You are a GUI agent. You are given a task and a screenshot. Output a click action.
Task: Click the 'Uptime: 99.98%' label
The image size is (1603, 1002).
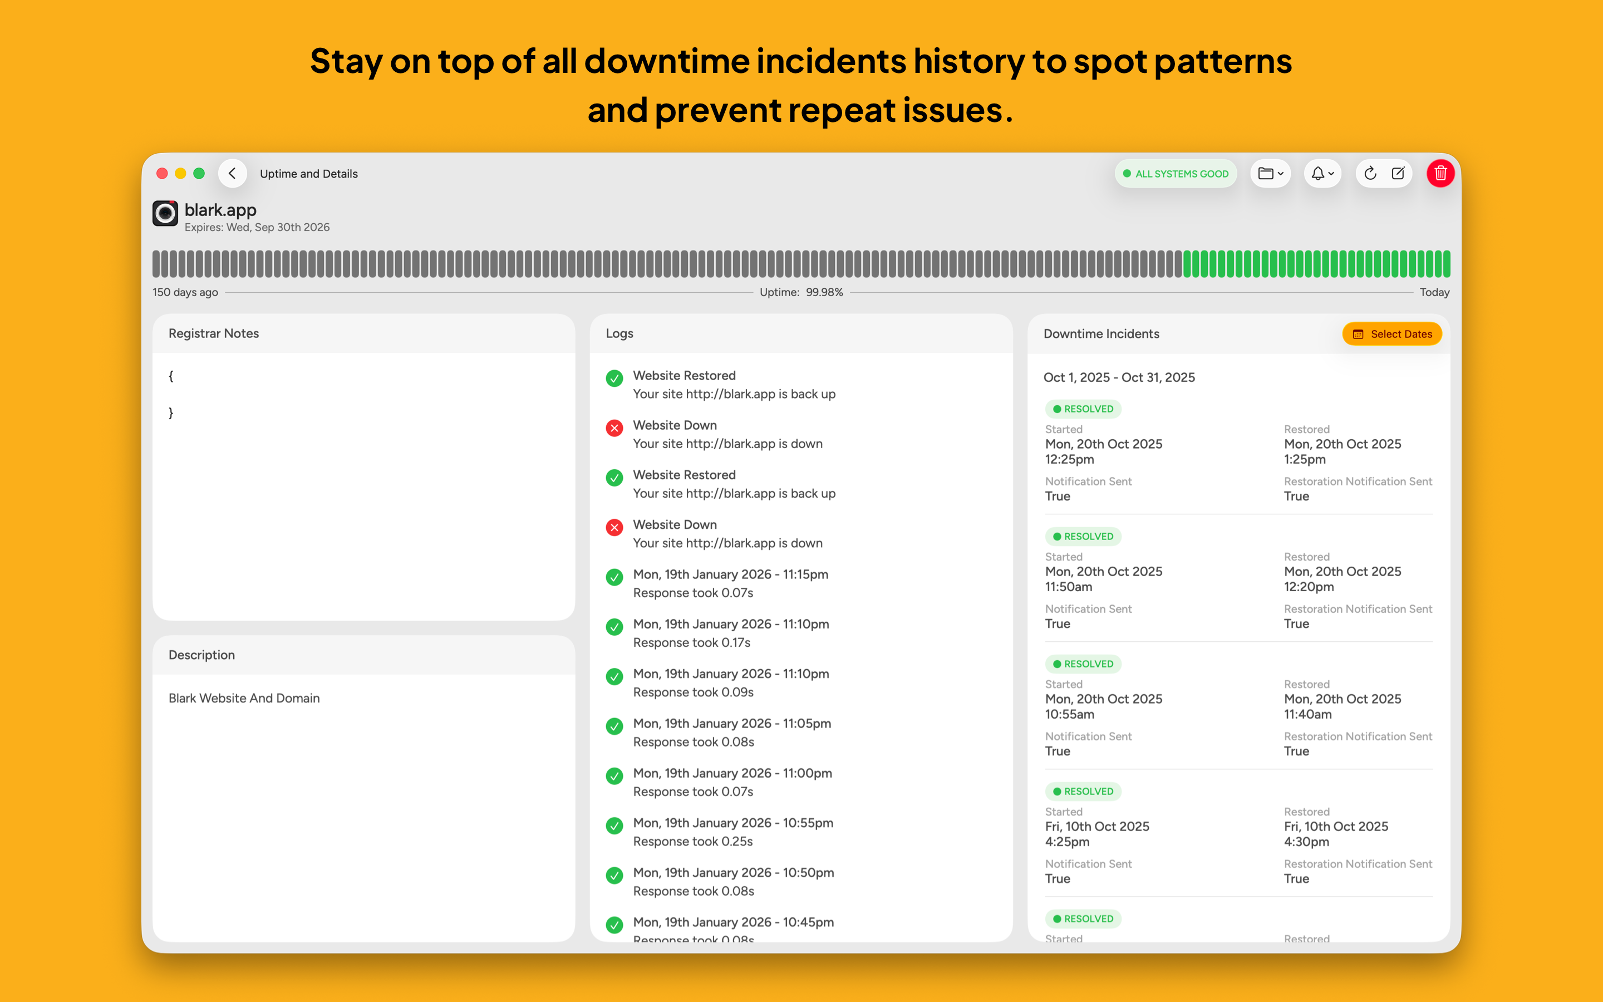[x=801, y=292]
